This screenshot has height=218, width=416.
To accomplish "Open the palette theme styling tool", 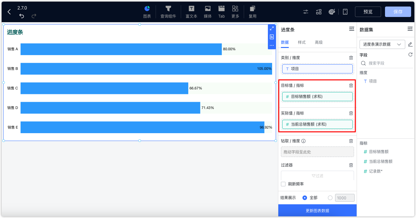I will coord(332,11).
